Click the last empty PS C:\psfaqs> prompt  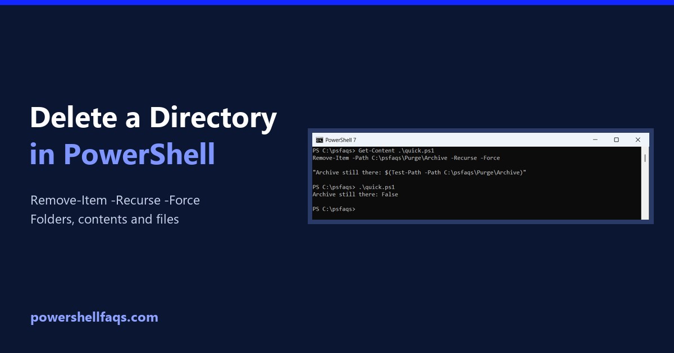[334, 209]
